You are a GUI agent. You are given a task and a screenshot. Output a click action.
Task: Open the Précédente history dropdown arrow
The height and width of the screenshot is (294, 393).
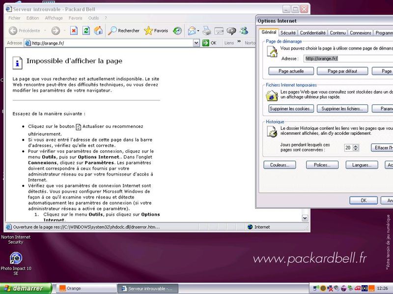tap(44, 31)
